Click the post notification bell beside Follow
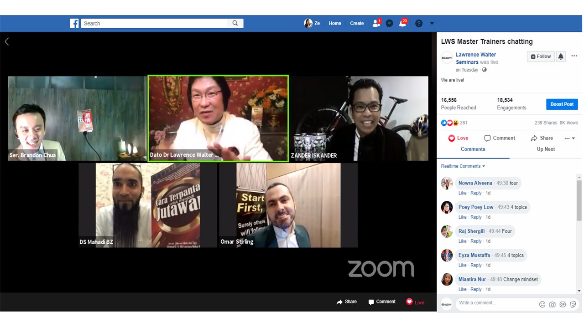This screenshot has width=584, height=328. click(561, 56)
